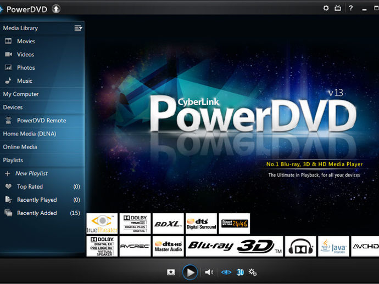379x284 pixels.
Task: Click the plus icon for New Playlist
Action: (8, 173)
